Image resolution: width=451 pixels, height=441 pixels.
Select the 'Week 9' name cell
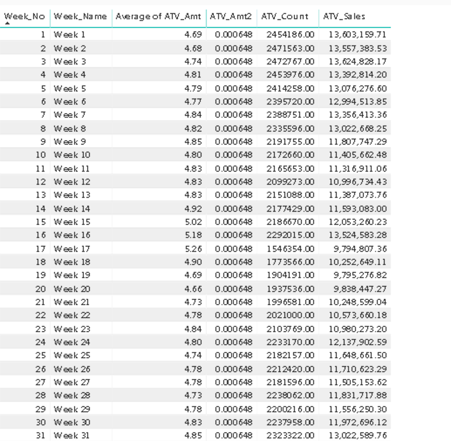(x=70, y=142)
